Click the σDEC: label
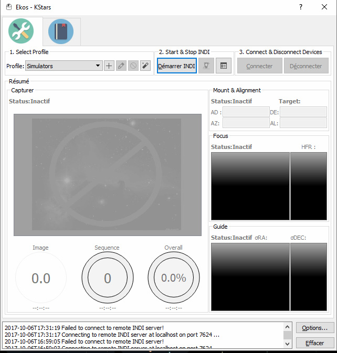The image size is (337, 353). pos(298,238)
